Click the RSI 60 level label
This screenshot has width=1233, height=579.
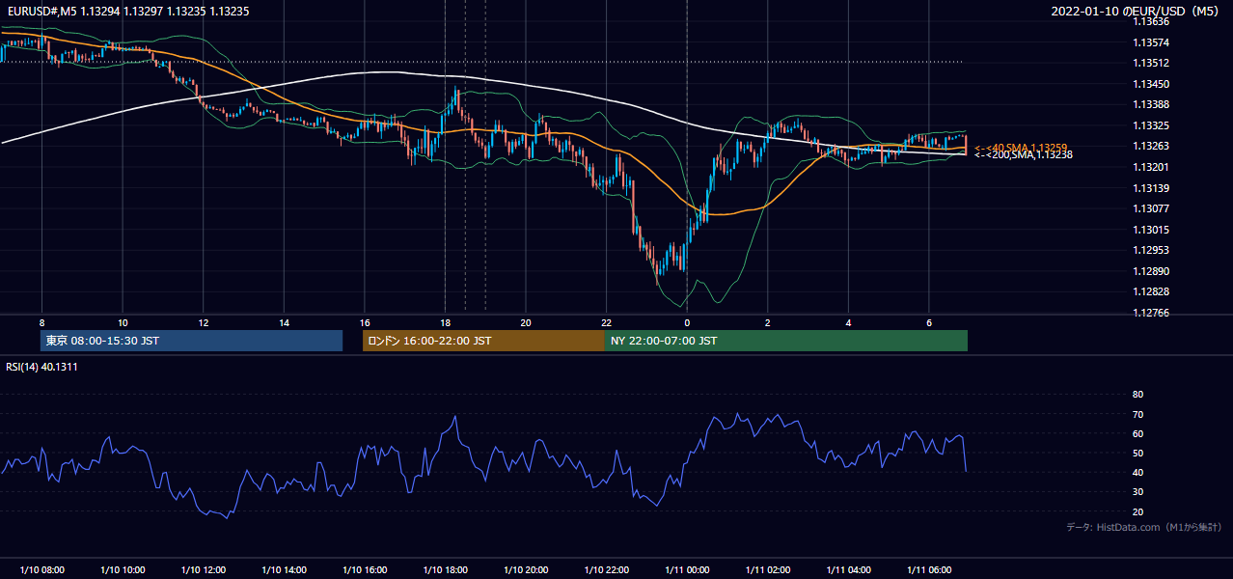pyautogui.click(x=1137, y=433)
